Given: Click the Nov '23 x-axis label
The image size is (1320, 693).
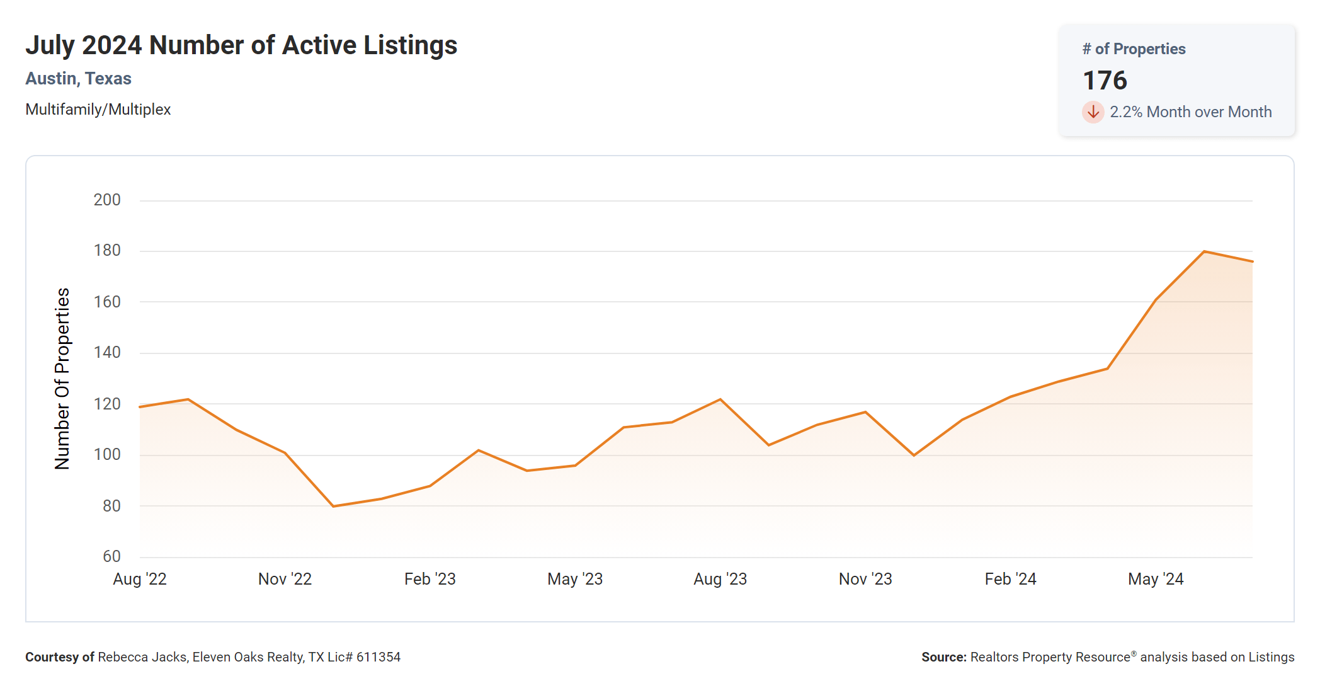Looking at the screenshot, I should [865, 579].
